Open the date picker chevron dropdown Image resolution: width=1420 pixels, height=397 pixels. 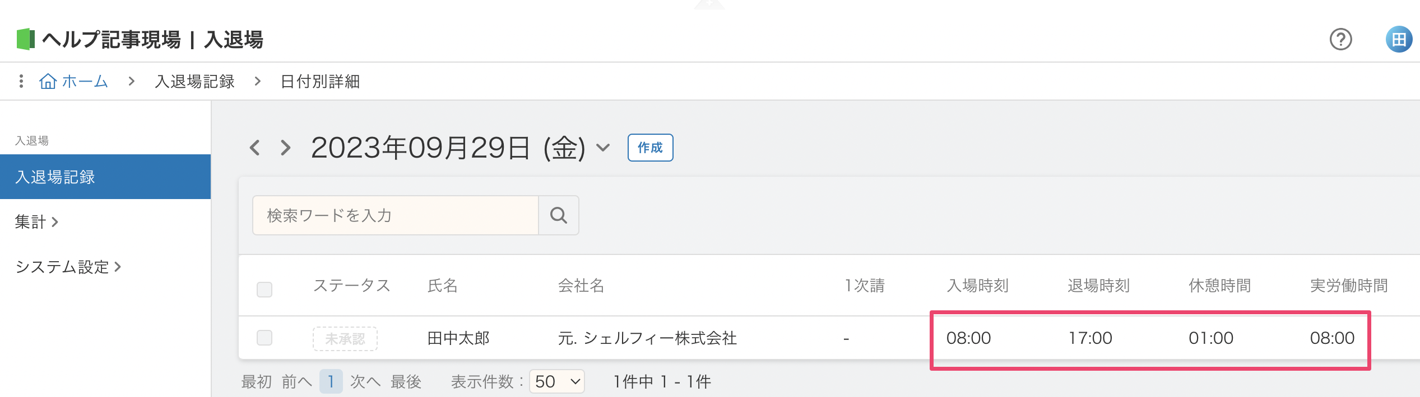[x=603, y=148]
